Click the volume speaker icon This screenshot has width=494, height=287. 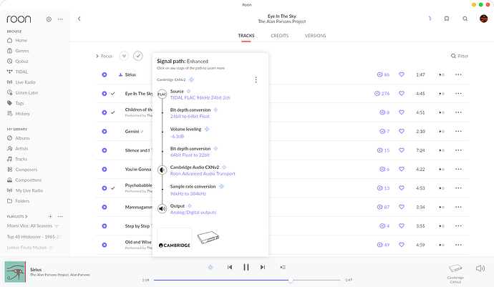click(480, 267)
